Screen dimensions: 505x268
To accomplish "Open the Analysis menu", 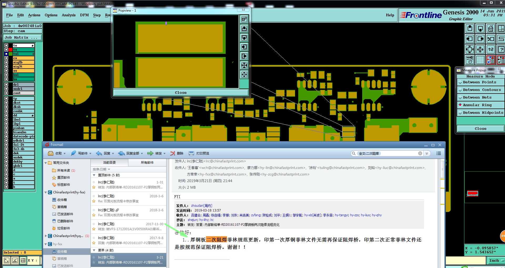I will coord(69,15).
